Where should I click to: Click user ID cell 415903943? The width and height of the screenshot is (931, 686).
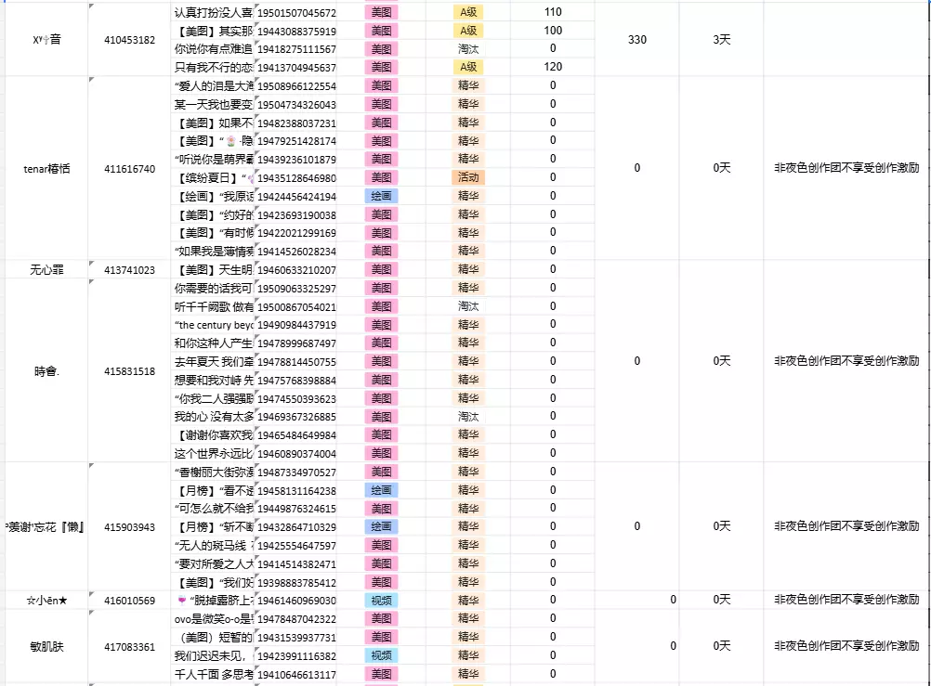click(129, 527)
